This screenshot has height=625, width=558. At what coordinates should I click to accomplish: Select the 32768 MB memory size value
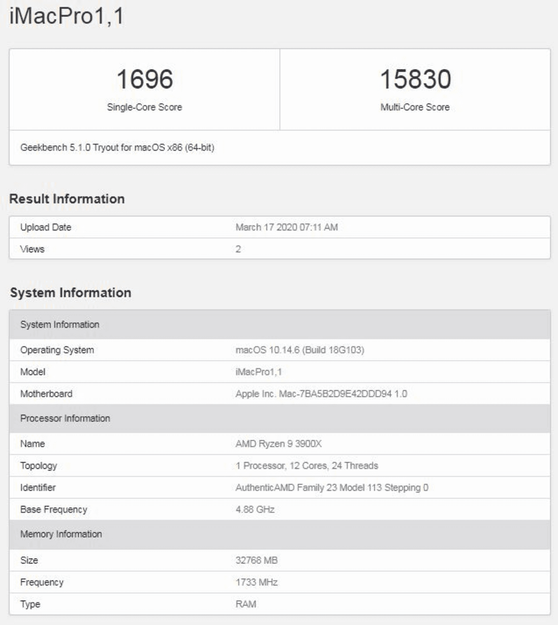tap(257, 560)
